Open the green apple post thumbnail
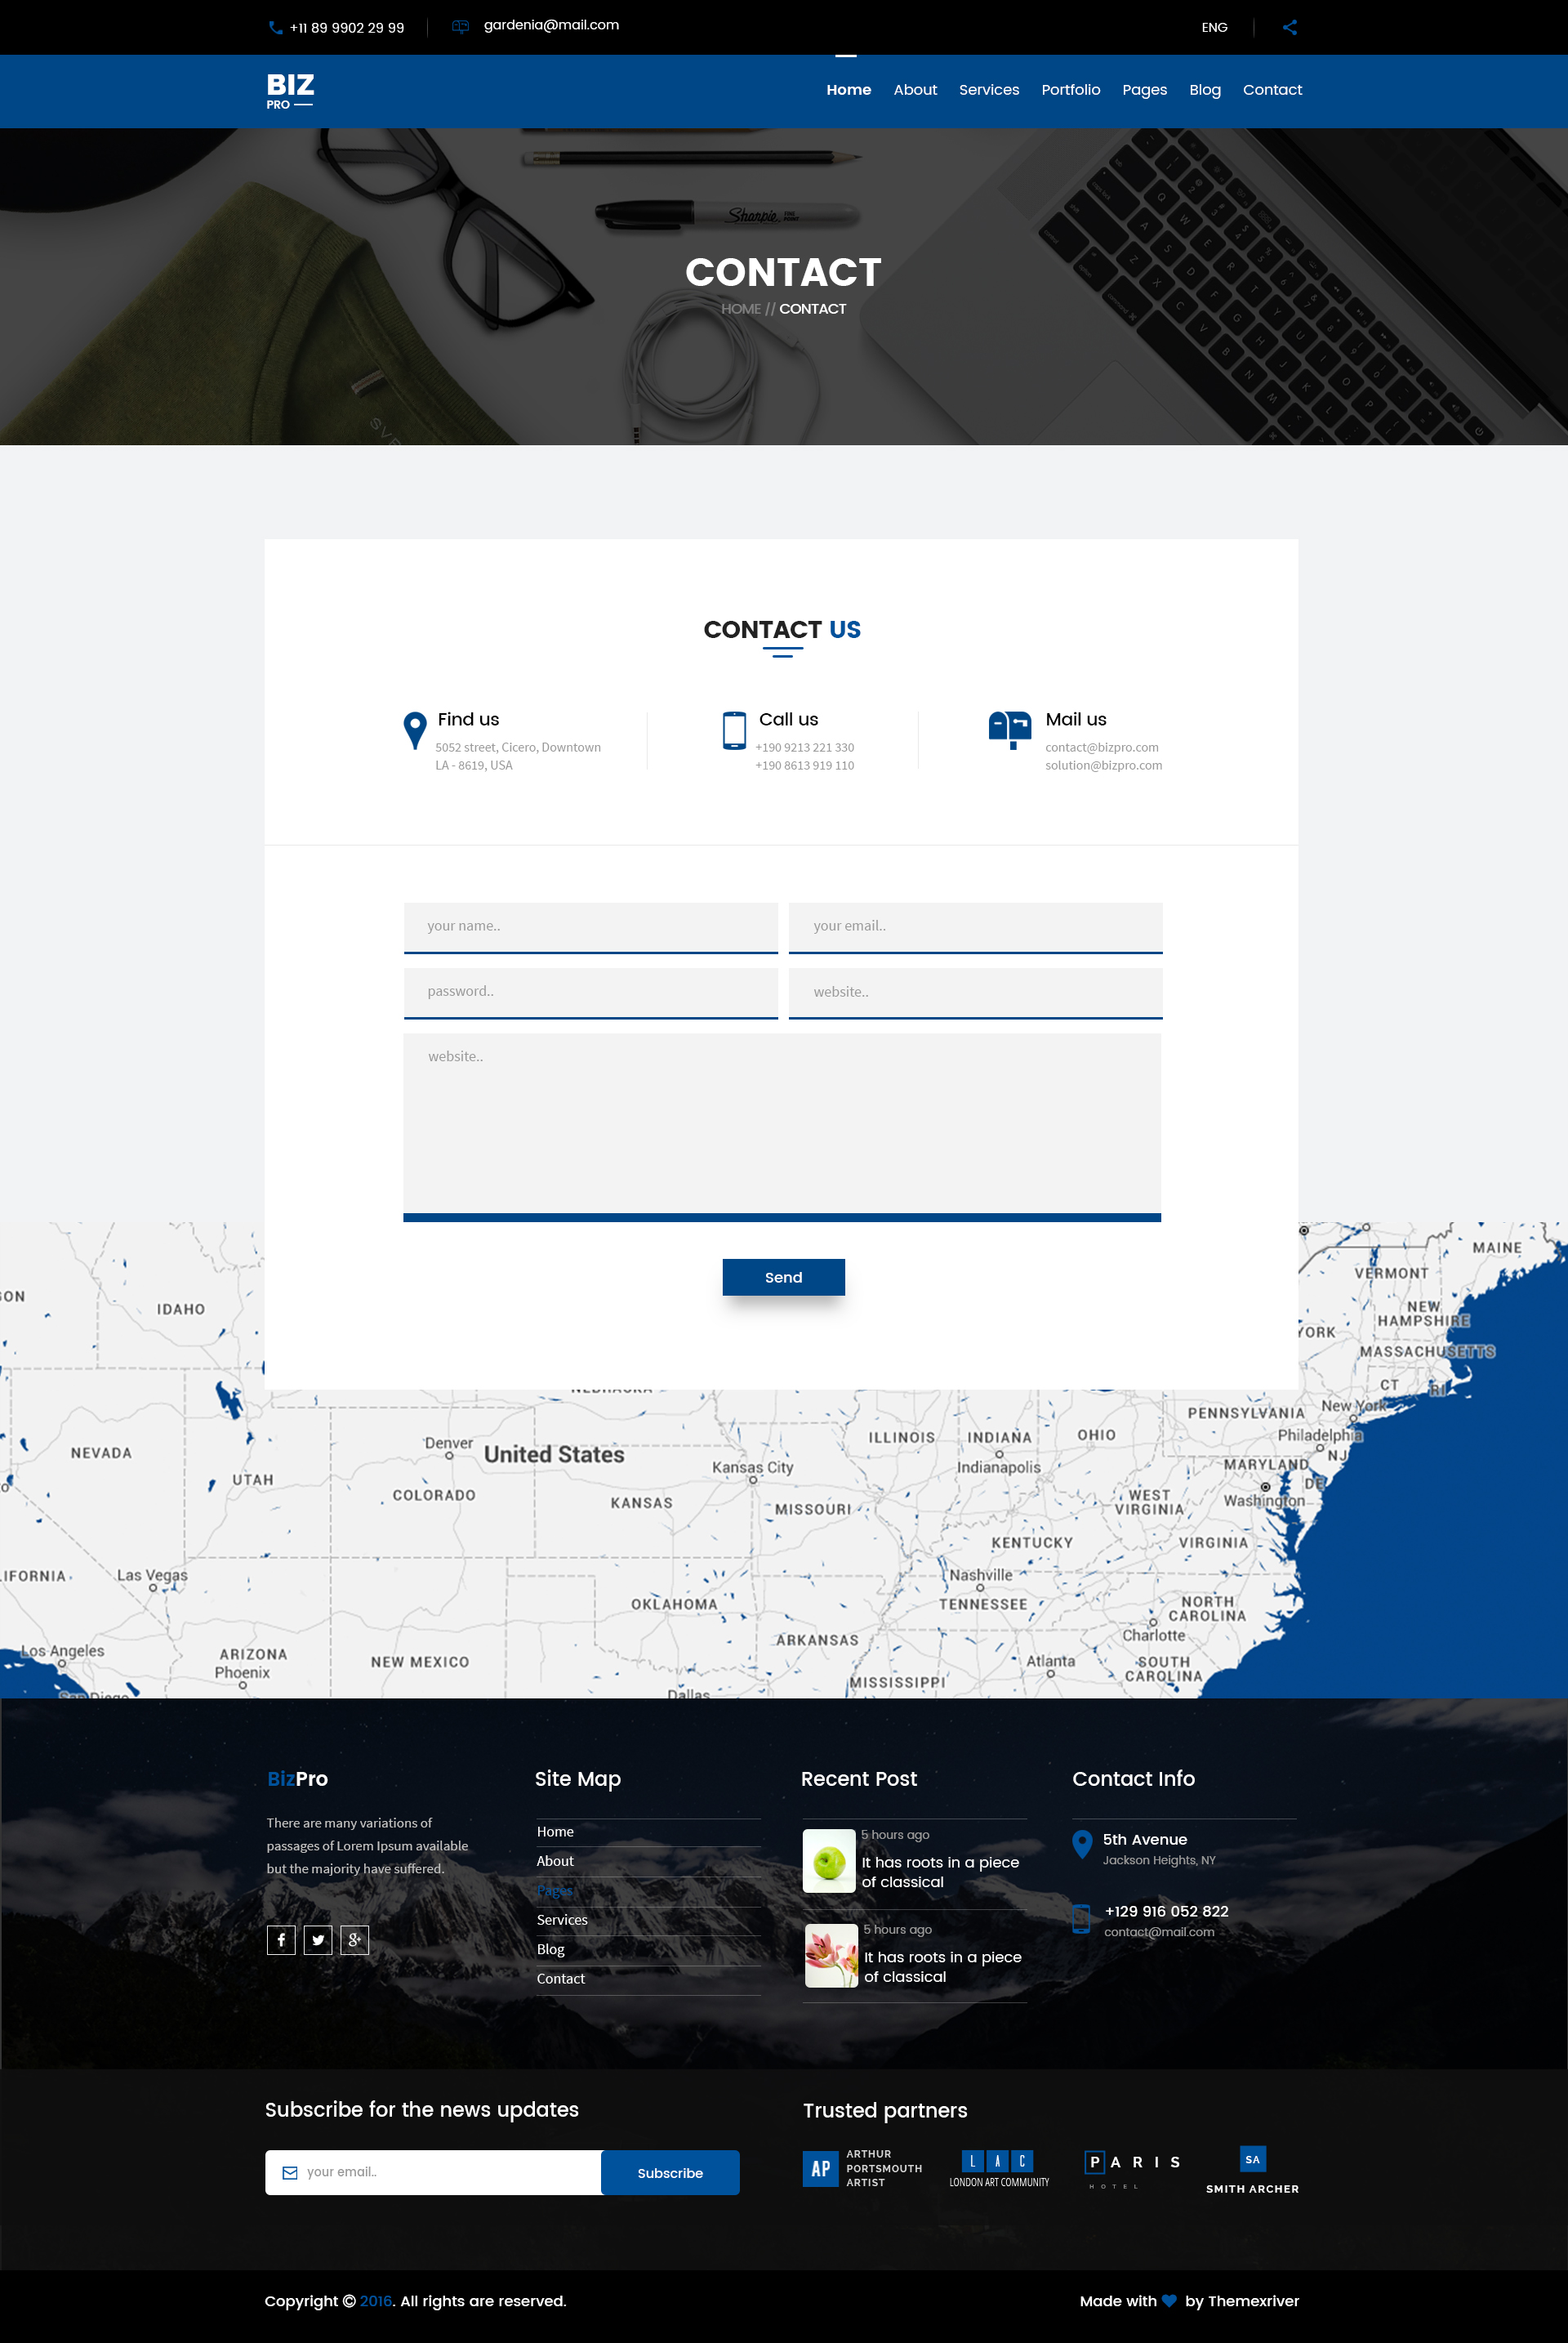This screenshot has height=2343, width=1568. coord(829,1860)
